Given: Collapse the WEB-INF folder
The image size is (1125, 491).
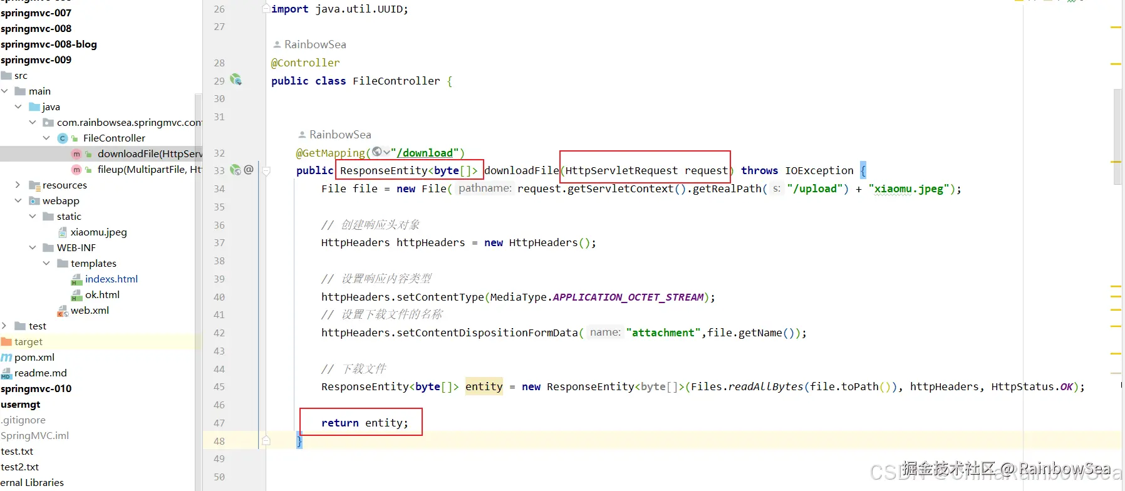Looking at the screenshot, I should [33, 247].
